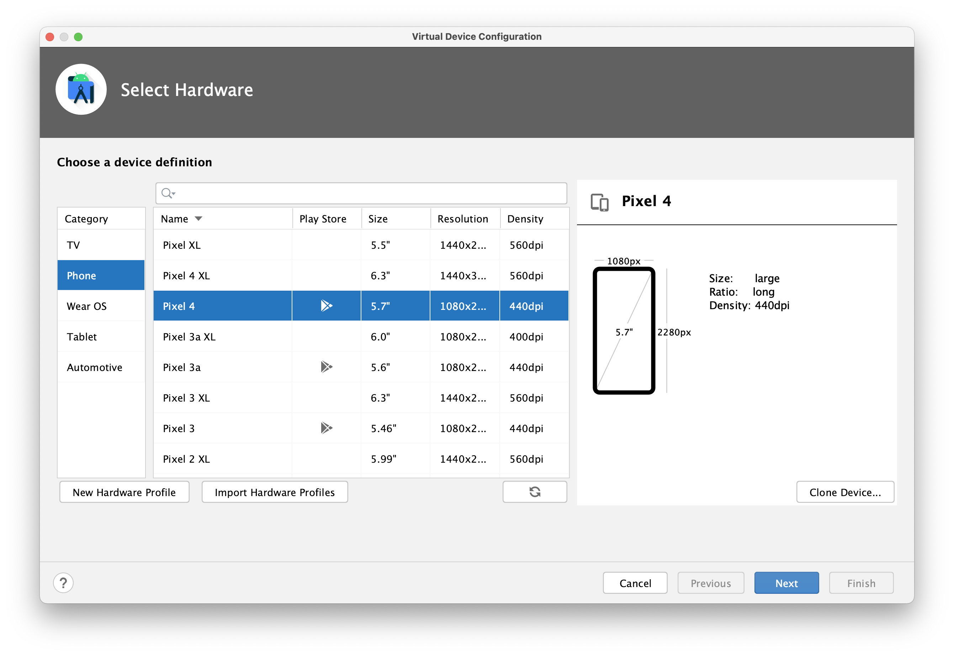Select Pixel 4 XL device definition
The width and height of the screenshot is (954, 656).
click(x=190, y=276)
